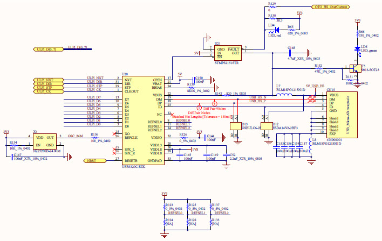Click the ULPI_DIR port symbol
The height and width of the screenshot is (241, 382).
(x=48, y=84)
